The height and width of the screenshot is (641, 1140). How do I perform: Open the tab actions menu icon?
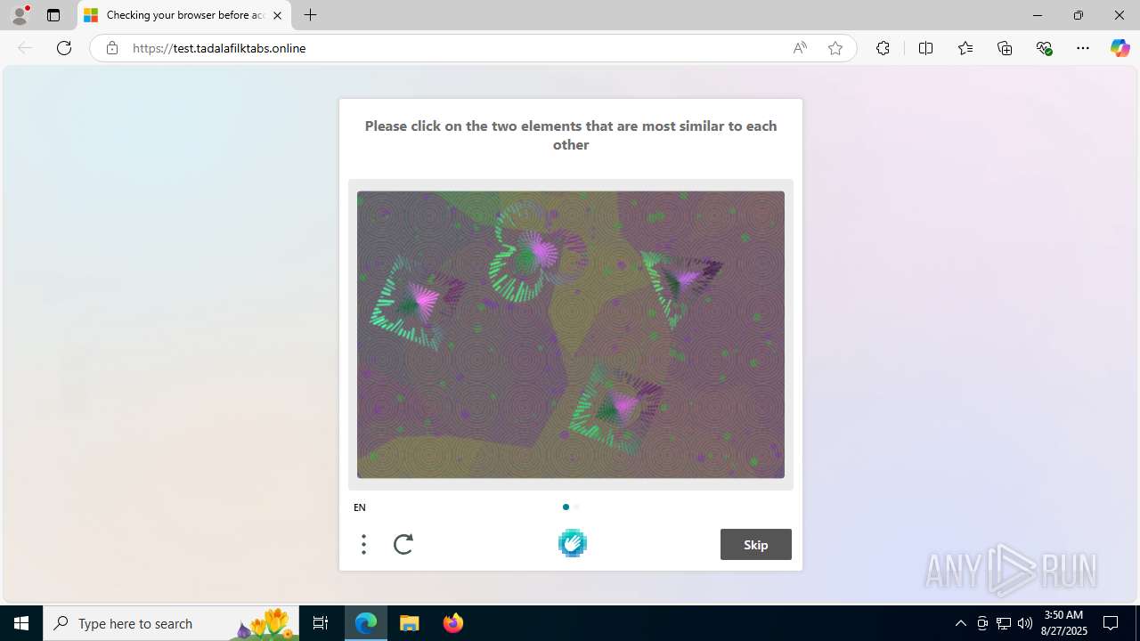pos(53,15)
